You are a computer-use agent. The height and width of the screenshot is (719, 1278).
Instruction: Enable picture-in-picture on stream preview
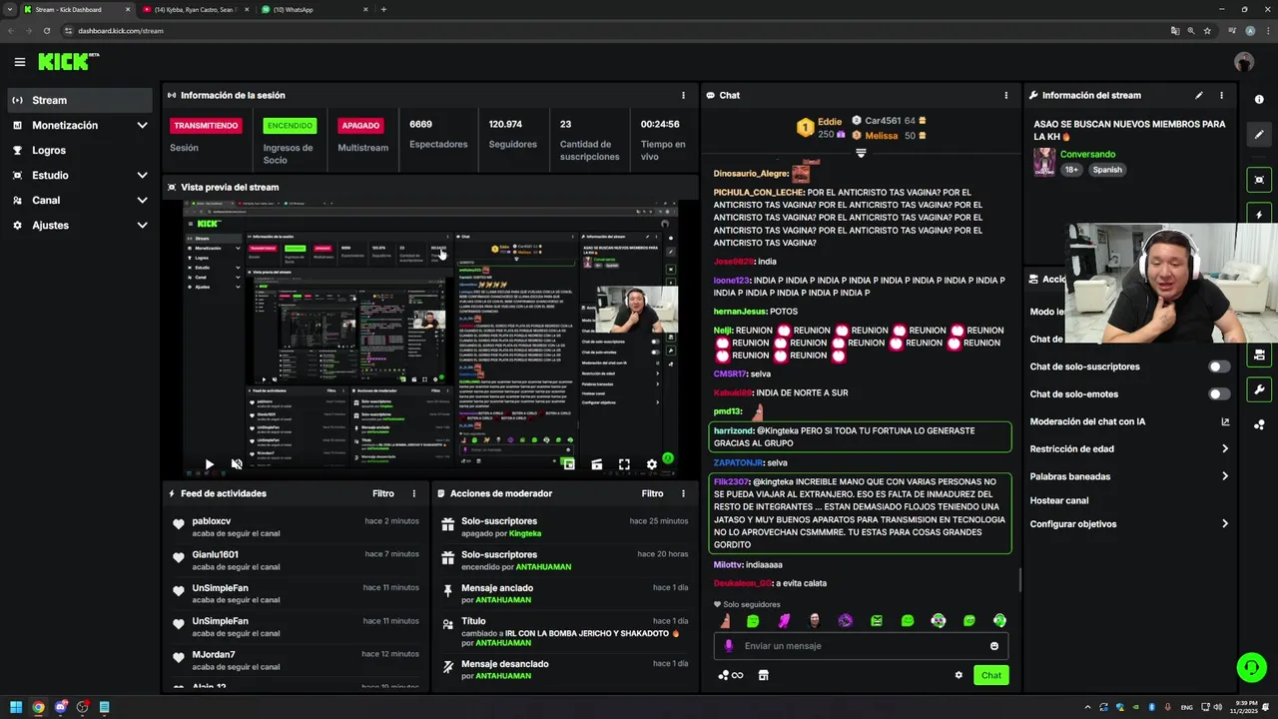tap(568, 464)
